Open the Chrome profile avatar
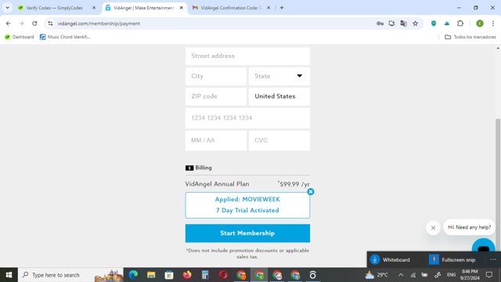This screenshot has height=282, width=501. tap(480, 23)
